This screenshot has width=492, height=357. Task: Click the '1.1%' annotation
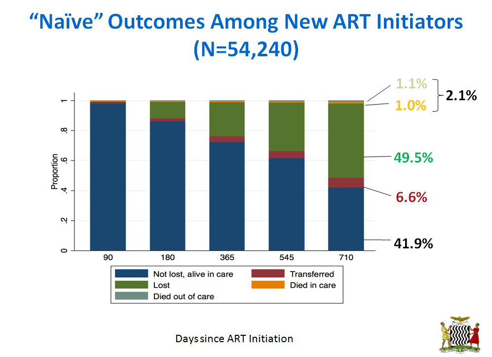[x=412, y=83]
